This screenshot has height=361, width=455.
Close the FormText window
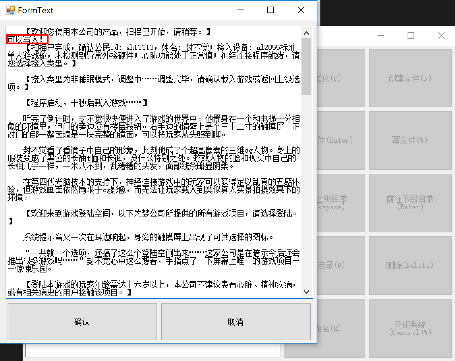coord(301,10)
